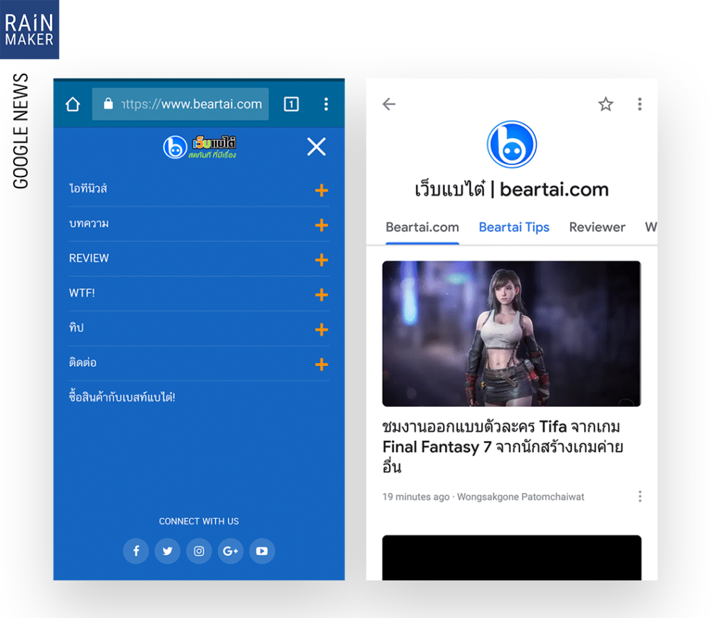Expand the WTF! menu section
The image size is (711, 618).
[x=321, y=294]
